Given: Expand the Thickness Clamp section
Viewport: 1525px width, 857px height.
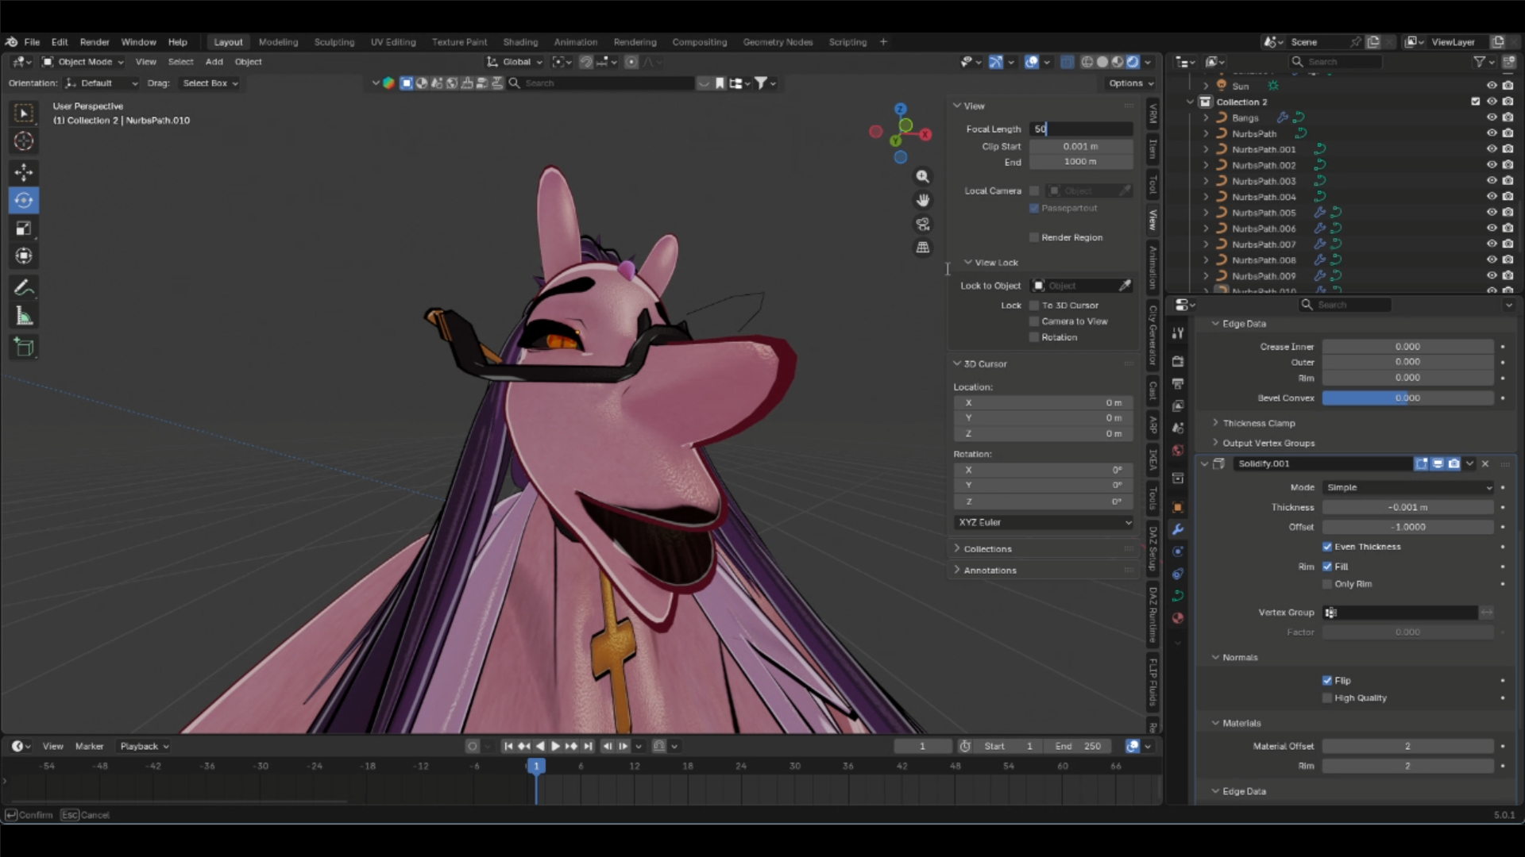Looking at the screenshot, I should [1258, 423].
